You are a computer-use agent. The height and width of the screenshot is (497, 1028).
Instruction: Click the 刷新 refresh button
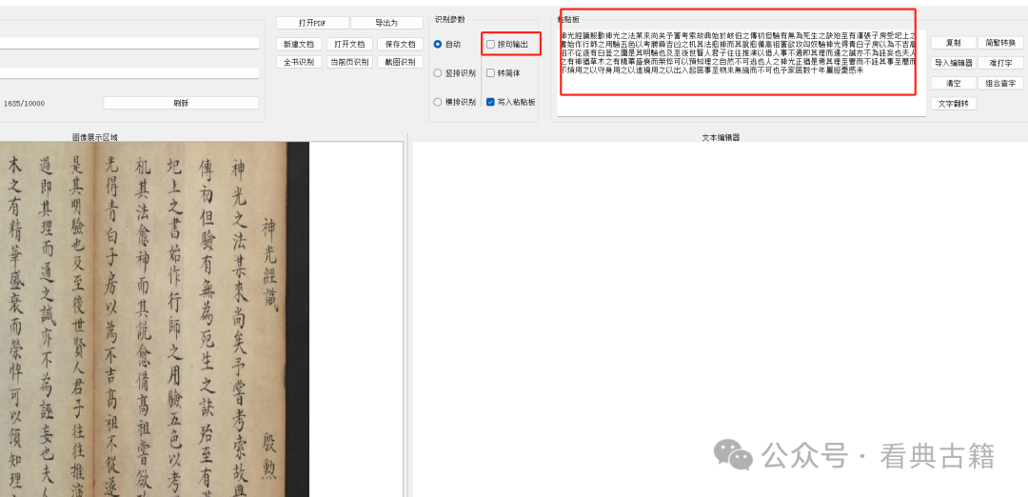point(181,103)
